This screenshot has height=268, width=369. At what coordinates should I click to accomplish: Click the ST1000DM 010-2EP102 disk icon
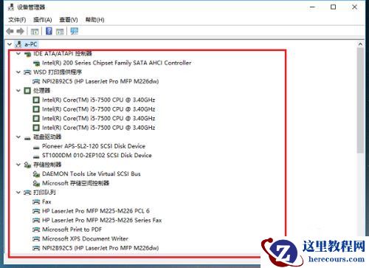[x=36, y=157]
